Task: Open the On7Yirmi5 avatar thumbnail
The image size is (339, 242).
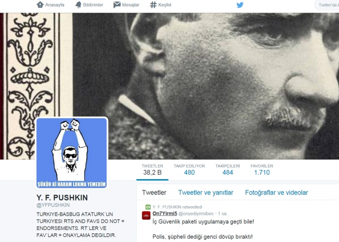Action: (146, 215)
